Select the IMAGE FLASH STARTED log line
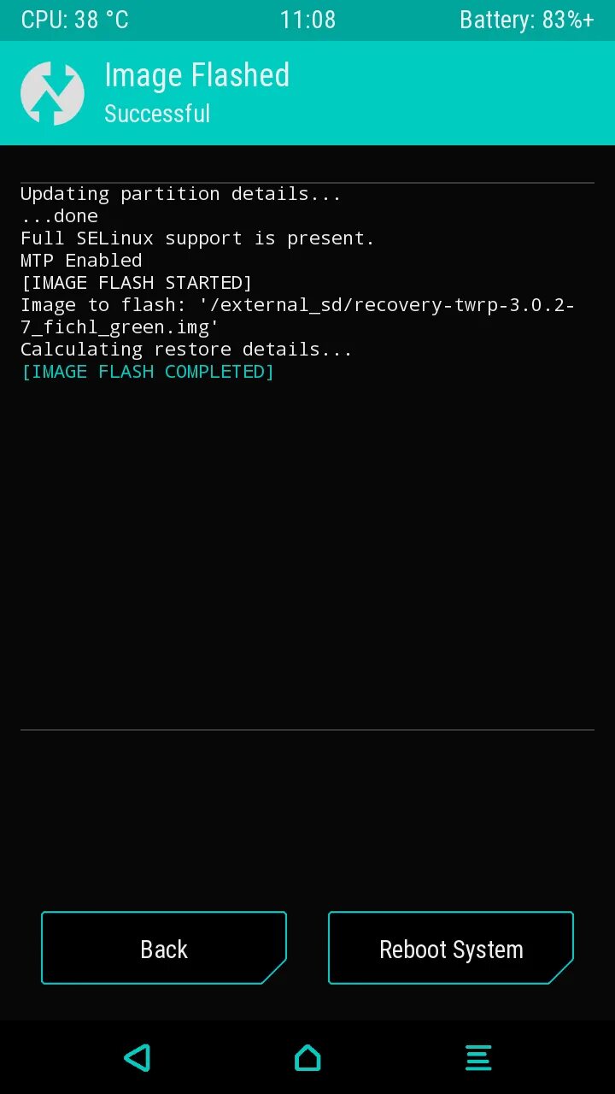This screenshot has width=615, height=1094. 136,283
